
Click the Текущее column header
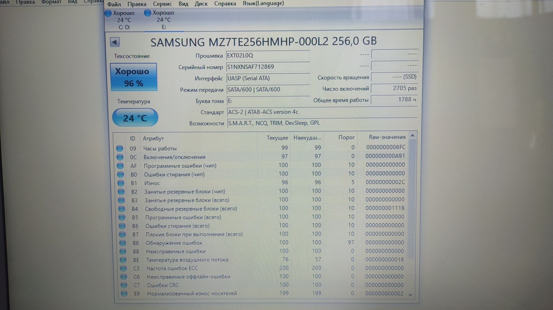click(x=277, y=138)
